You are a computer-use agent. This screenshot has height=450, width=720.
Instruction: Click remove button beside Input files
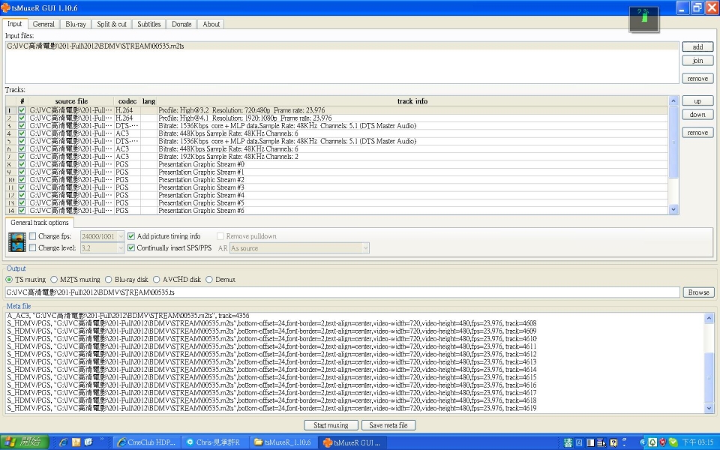click(x=697, y=79)
